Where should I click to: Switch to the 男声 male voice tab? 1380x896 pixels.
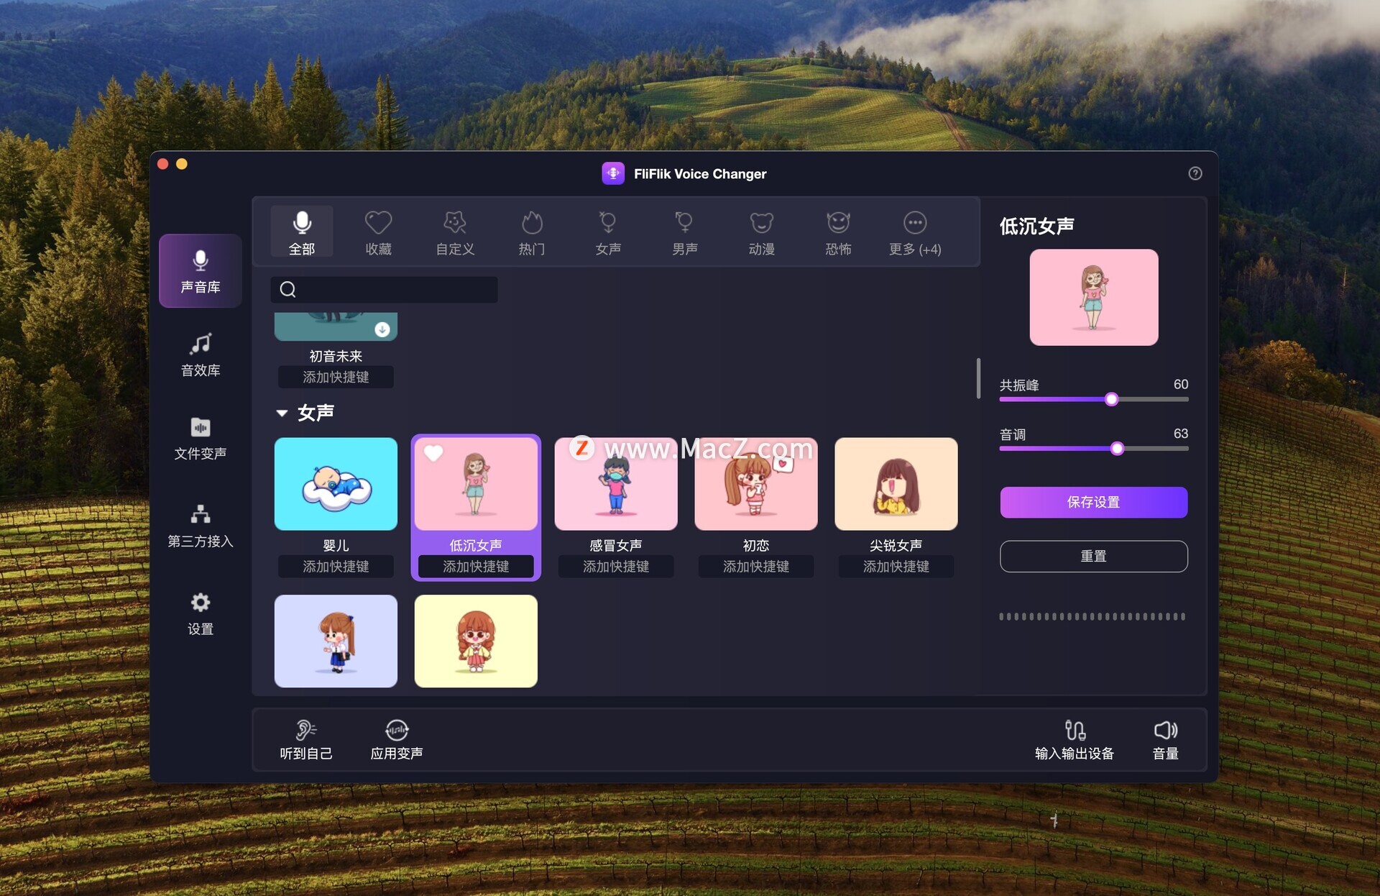(x=685, y=232)
